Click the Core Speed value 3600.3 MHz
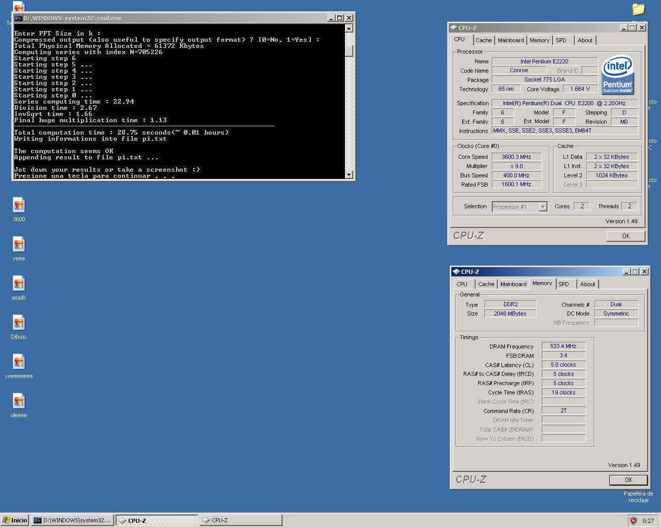Viewport: 661px width, 528px height. (516, 157)
